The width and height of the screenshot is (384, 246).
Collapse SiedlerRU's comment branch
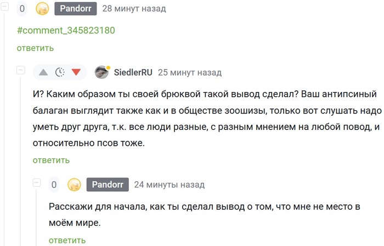[x=21, y=70]
